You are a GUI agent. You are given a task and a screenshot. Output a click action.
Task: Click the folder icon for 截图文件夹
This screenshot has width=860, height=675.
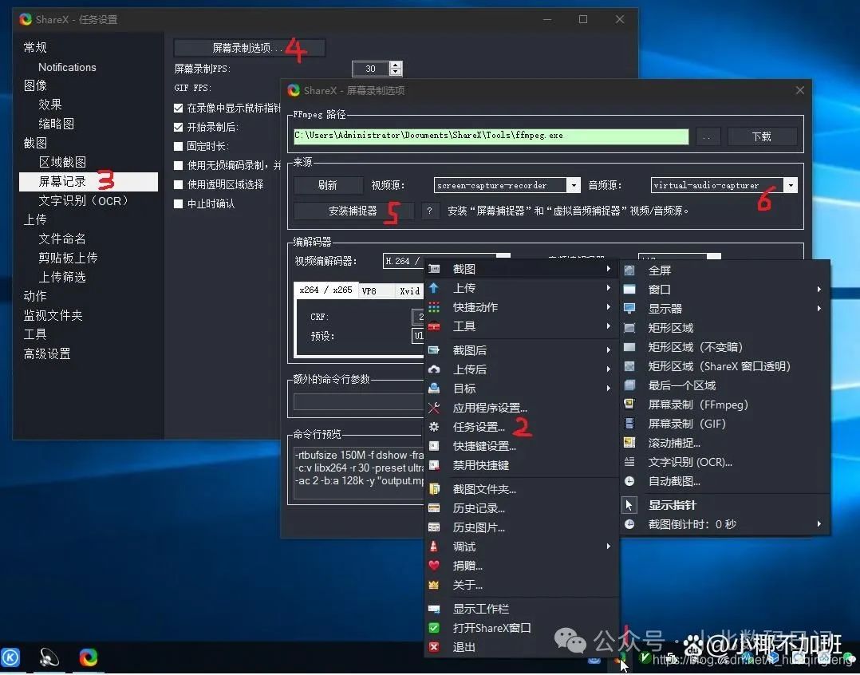pos(434,488)
